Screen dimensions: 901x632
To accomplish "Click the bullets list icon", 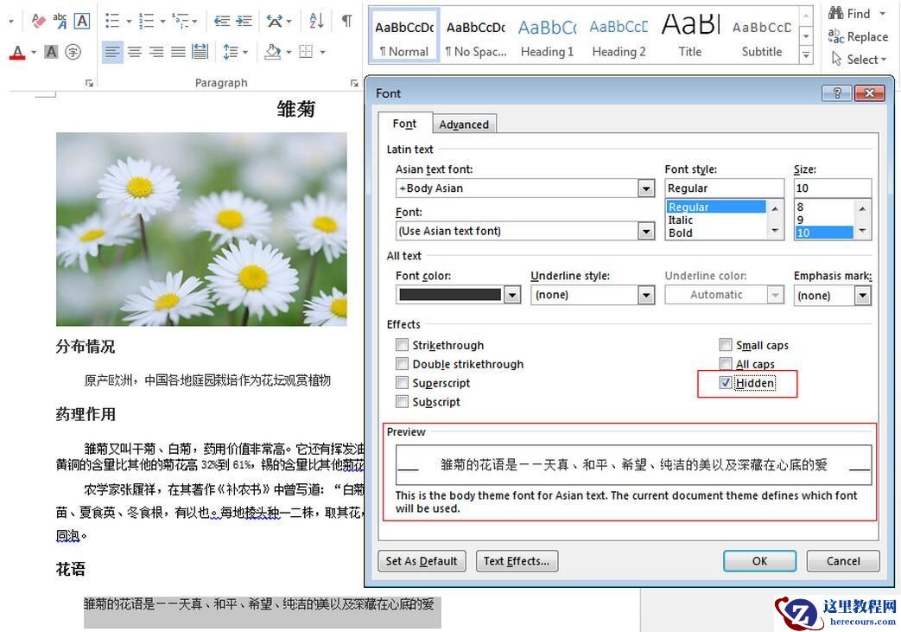I will (112, 22).
